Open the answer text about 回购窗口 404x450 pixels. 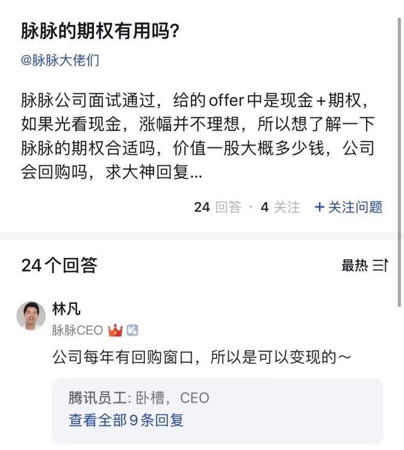point(202,358)
